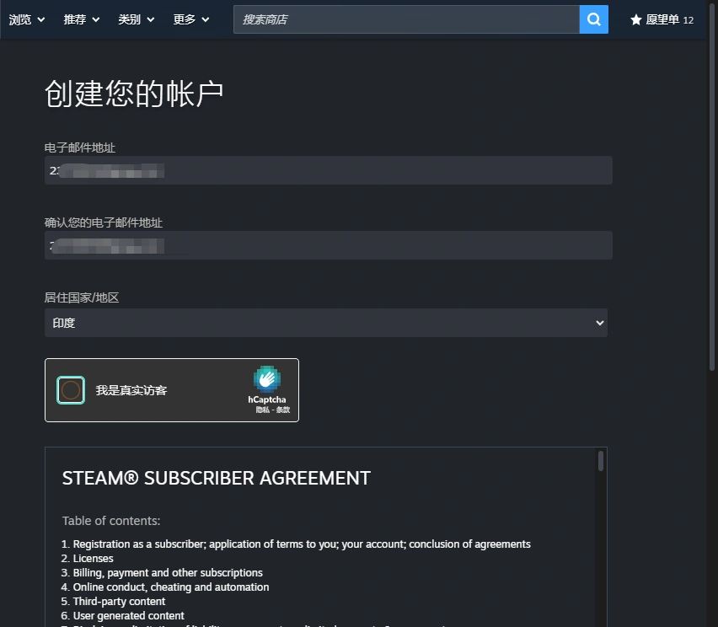The height and width of the screenshot is (627, 718).
Task: Click '4. Online conduct, cheating and automation'
Action: point(165,587)
